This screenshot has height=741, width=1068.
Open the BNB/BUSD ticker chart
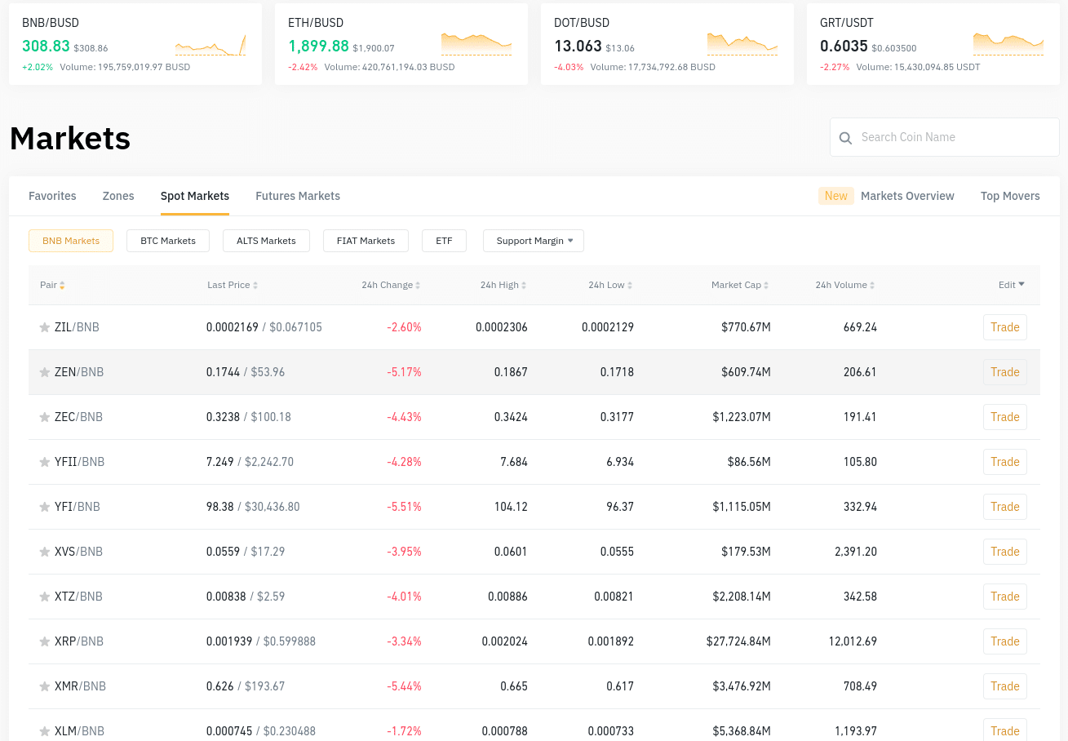pos(210,45)
